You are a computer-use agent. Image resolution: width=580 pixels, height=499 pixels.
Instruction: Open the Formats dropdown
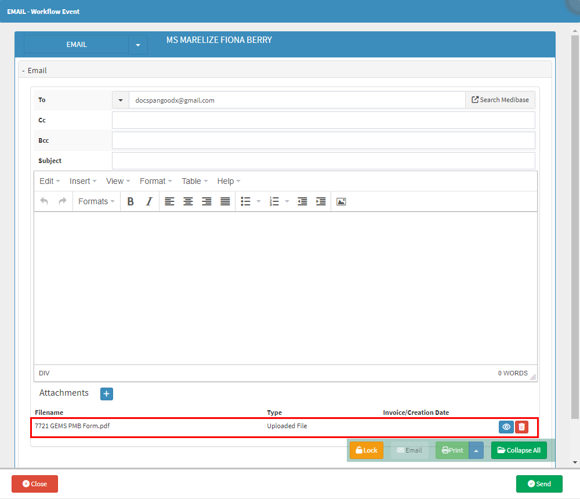pyautogui.click(x=96, y=201)
